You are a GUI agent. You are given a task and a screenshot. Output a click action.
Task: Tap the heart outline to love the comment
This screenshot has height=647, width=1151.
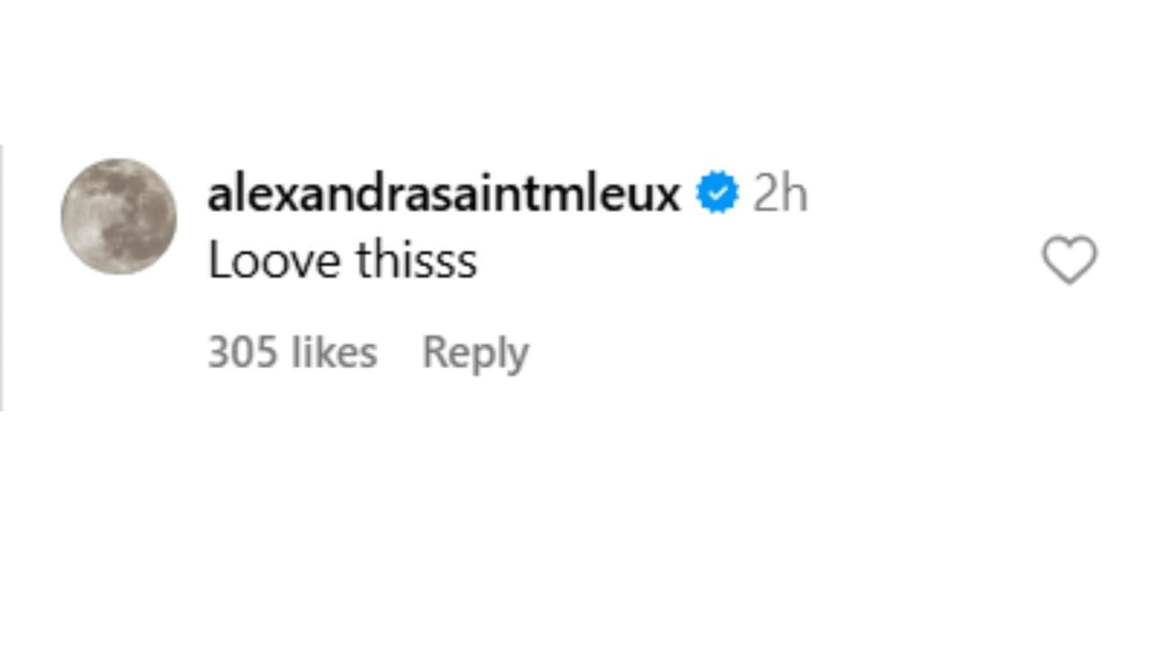click(x=1068, y=261)
